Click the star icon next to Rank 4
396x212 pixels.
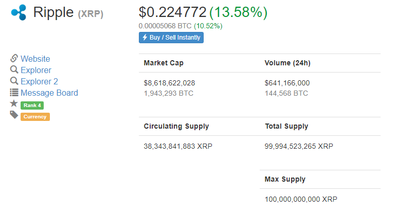tap(14, 103)
